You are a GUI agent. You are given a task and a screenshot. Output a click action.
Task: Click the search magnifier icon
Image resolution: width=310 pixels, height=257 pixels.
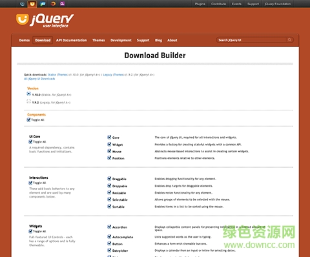(x=289, y=40)
